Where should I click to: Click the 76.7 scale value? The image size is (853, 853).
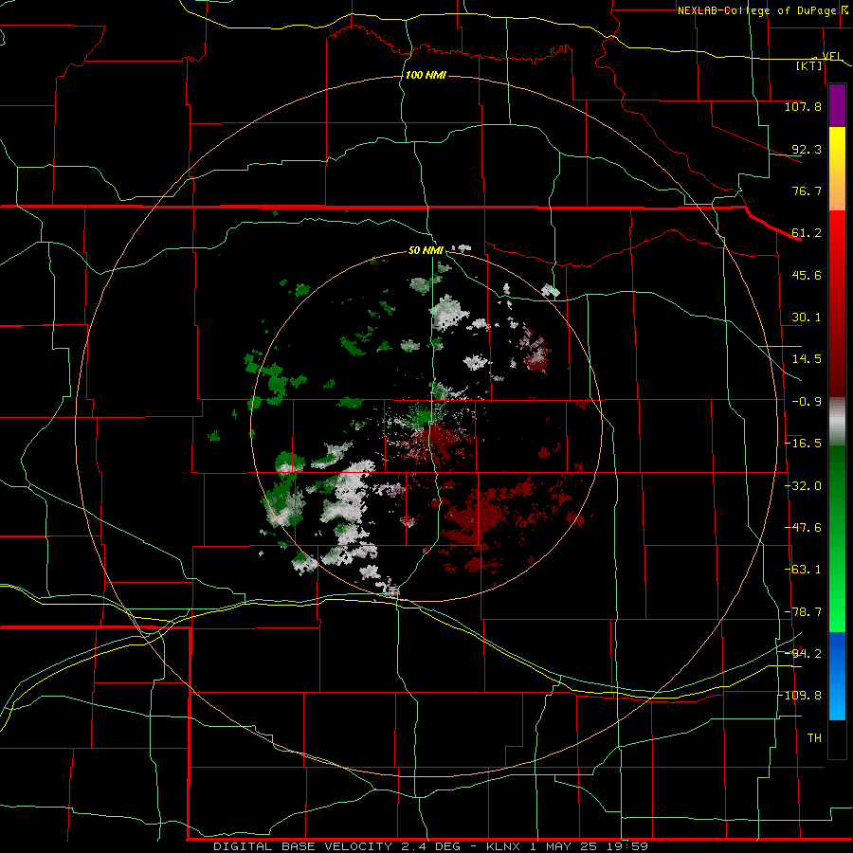[x=807, y=191]
